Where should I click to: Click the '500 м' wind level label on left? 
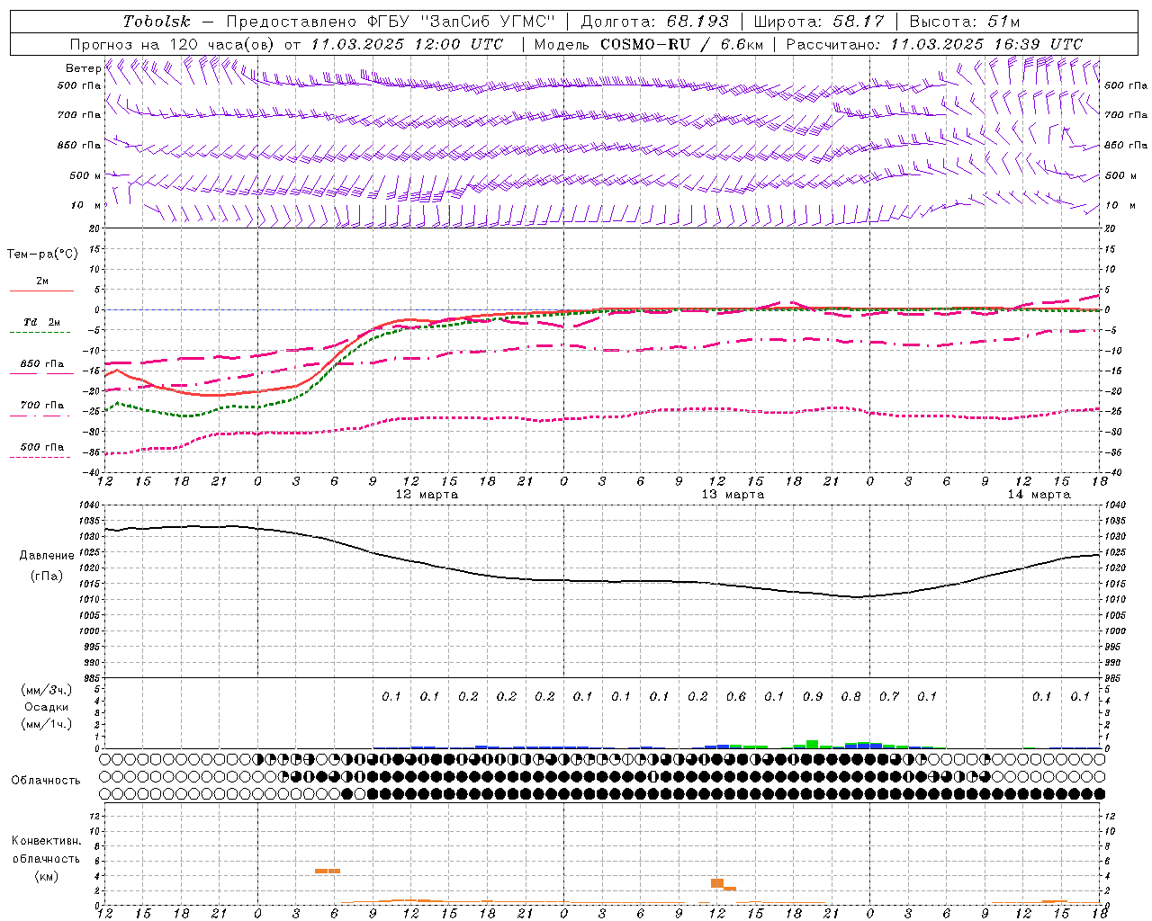tap(85, 175)
